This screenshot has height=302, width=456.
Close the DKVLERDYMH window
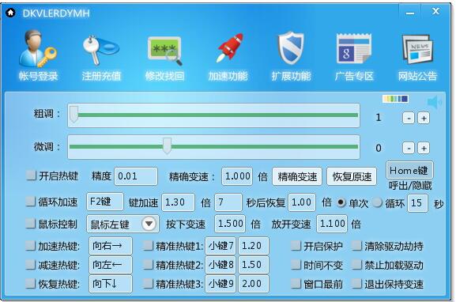435,12
